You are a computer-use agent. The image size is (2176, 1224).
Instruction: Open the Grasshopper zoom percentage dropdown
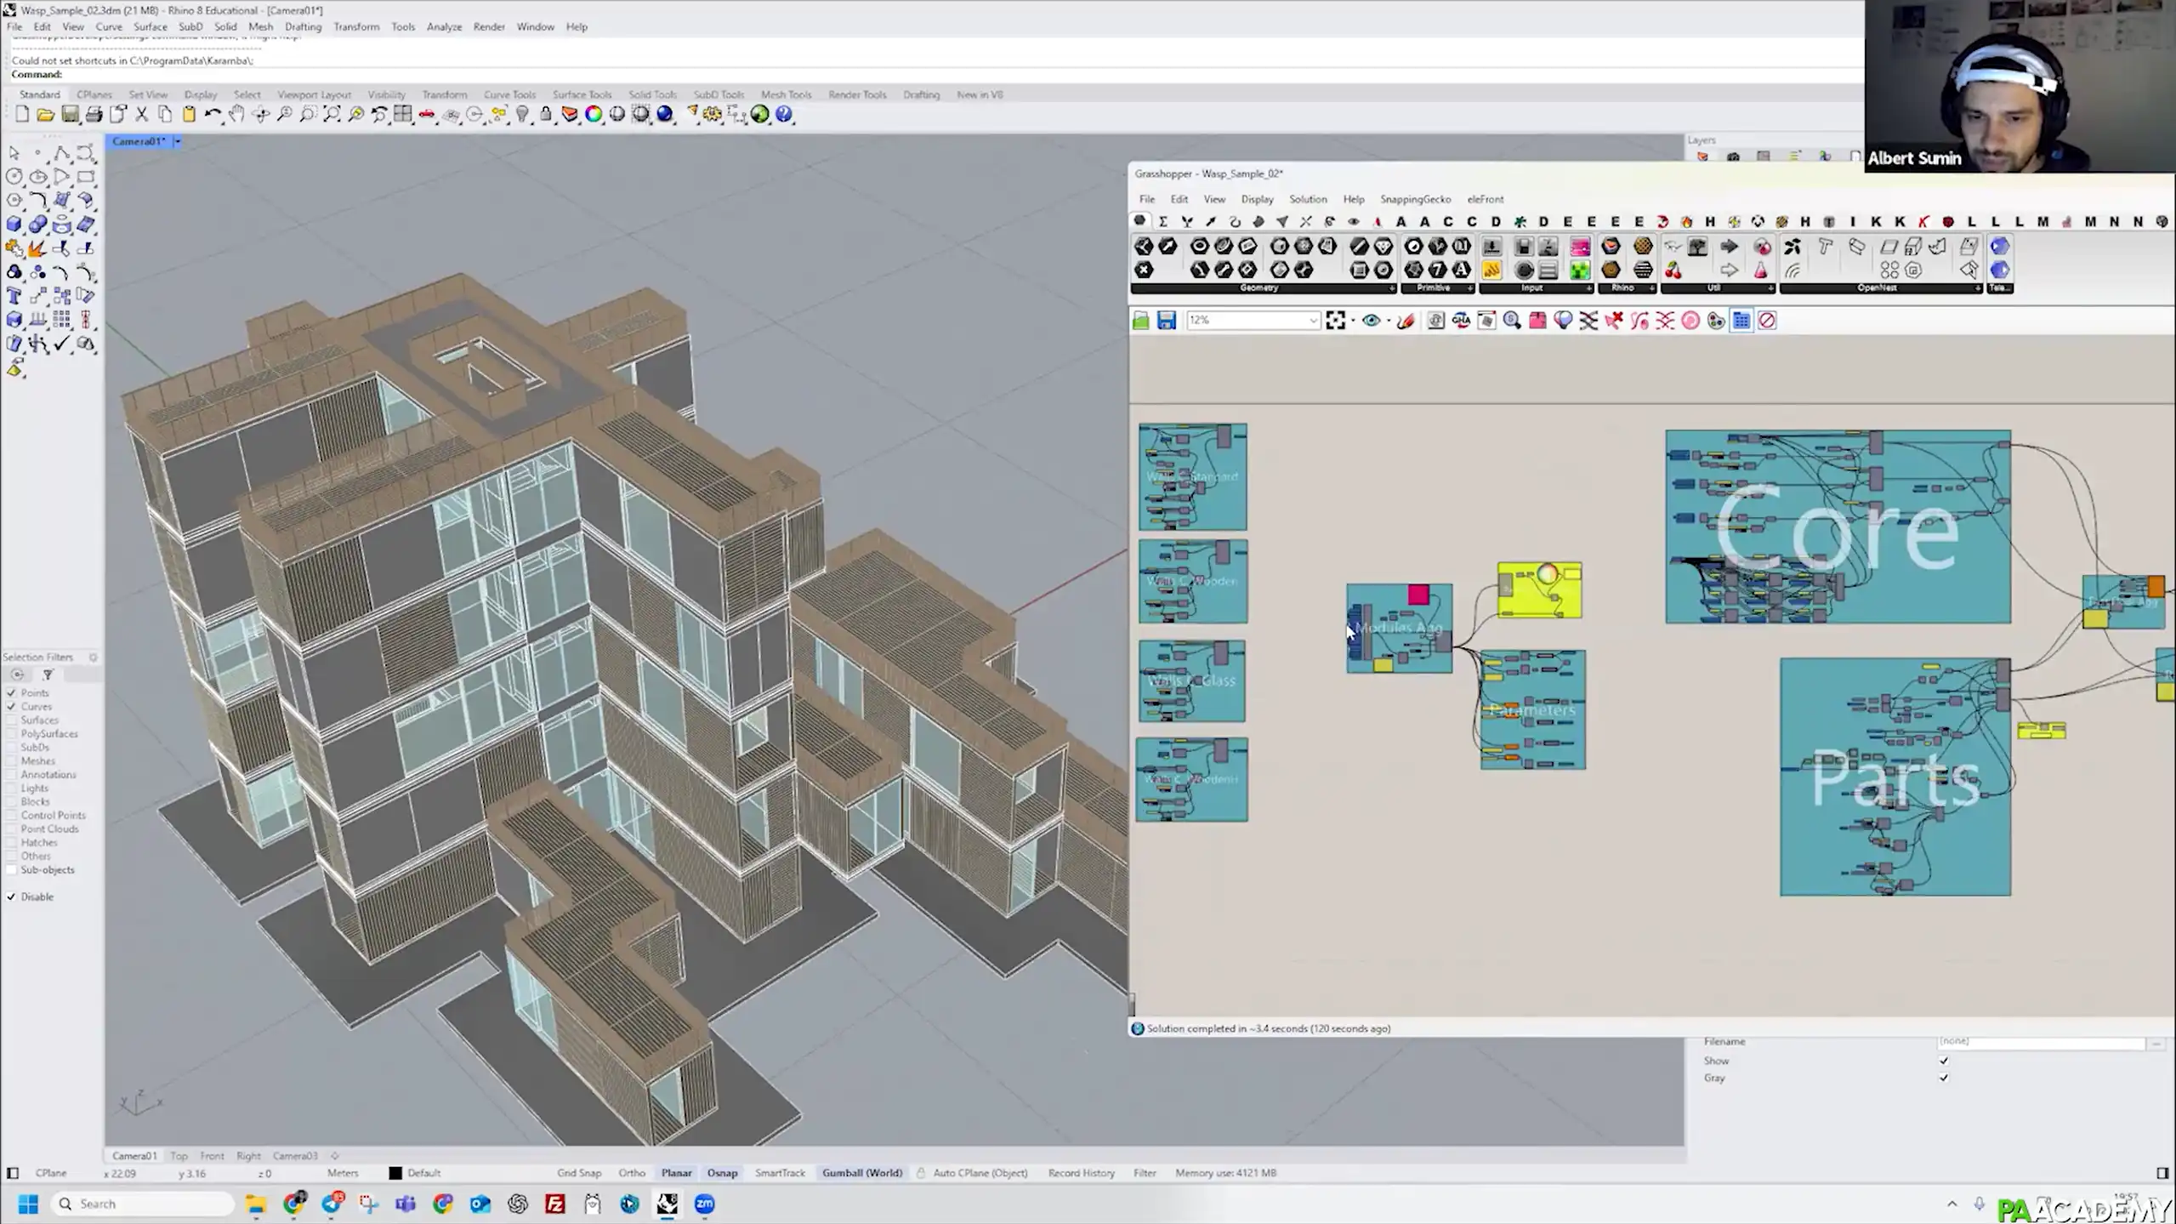point(1312,321)
